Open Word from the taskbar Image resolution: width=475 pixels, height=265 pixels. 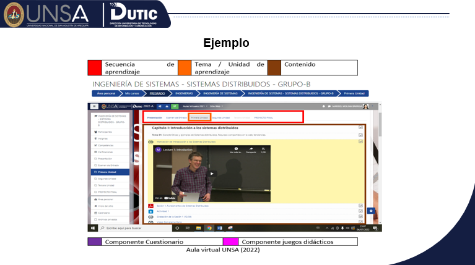coord(220,228)
